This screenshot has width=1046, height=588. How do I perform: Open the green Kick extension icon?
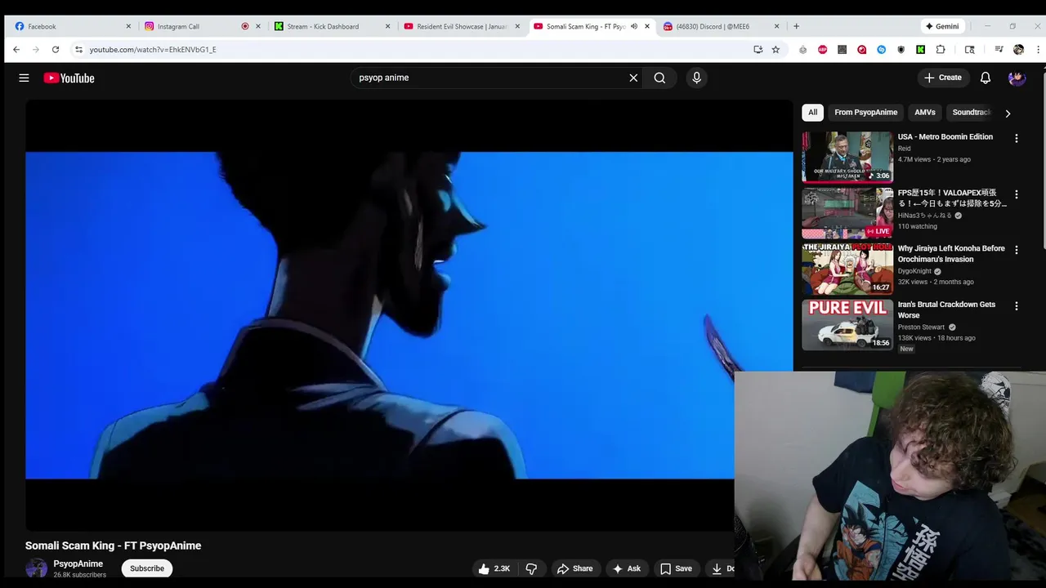point(920,49)
